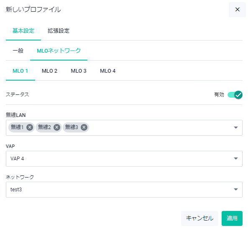
Task: Click the test3 network field
Action: pyautogui.click(x=124, y=190)
